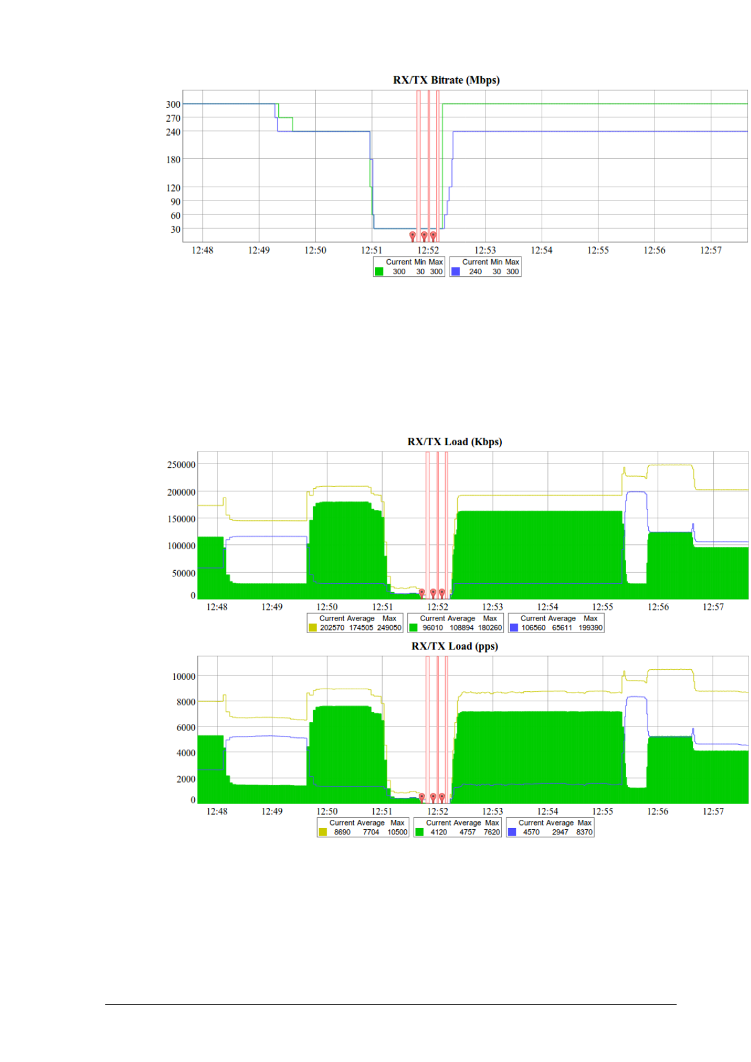Click the RX/TX Load (Kbps) chart title
This screenshot has width=751, height=1062.
[x=455, y=441]
